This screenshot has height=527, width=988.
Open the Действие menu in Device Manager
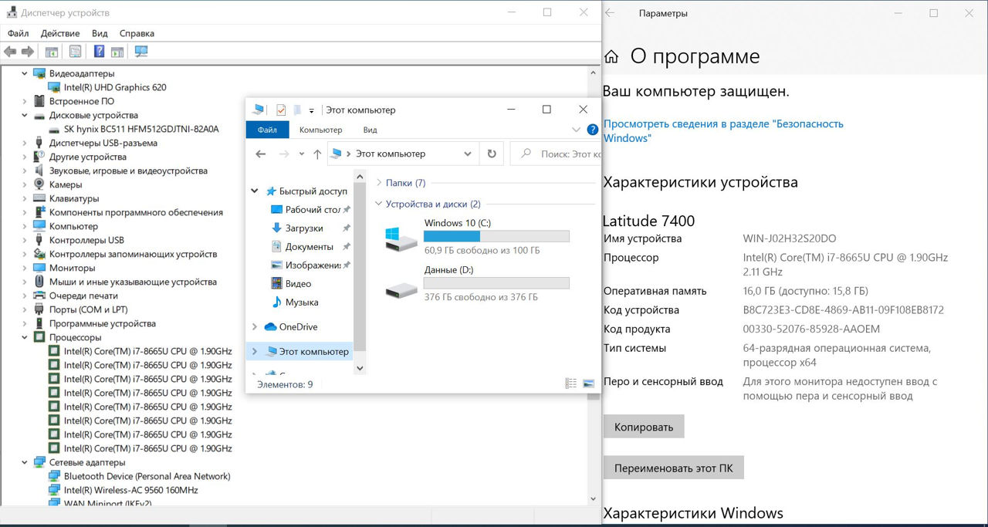pyautogui.click(x=60, y=33)
